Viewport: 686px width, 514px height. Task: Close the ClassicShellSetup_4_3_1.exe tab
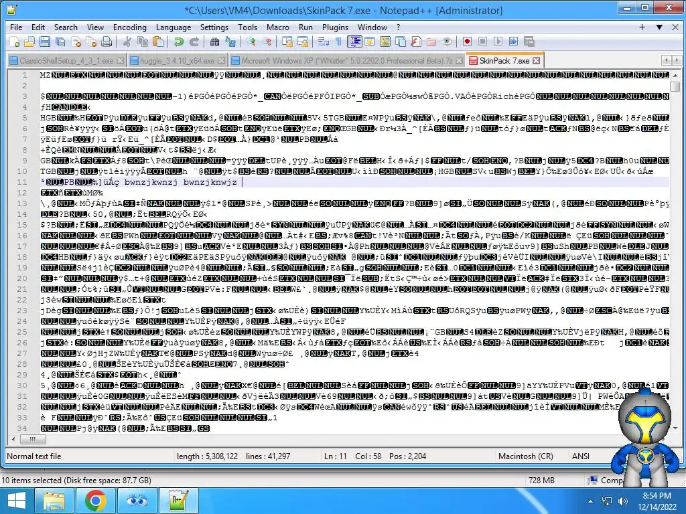click(x=121, y=61)
